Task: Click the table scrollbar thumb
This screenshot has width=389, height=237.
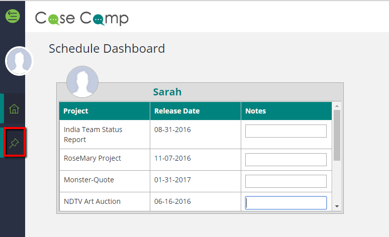Action: tap(337, 135)
